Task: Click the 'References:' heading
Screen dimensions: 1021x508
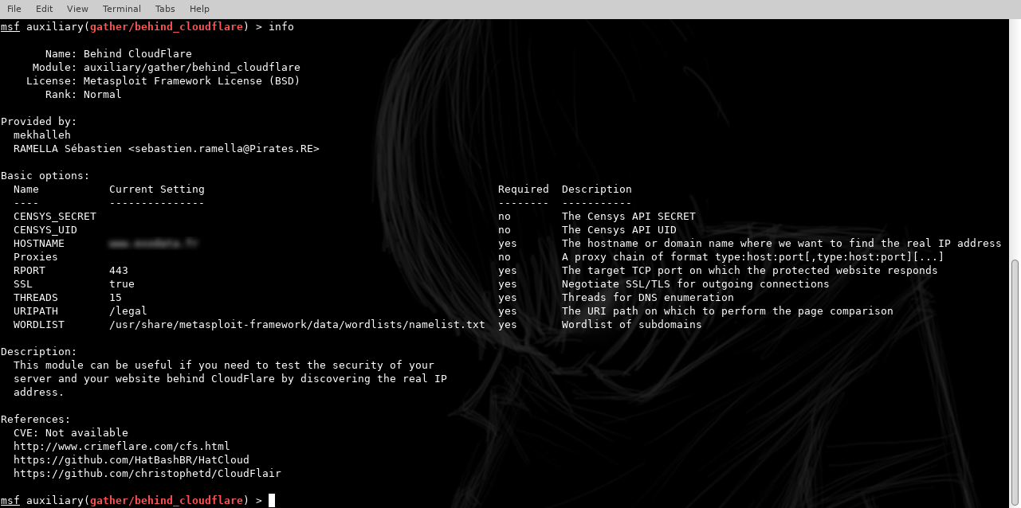Action: tap(36, 420)
